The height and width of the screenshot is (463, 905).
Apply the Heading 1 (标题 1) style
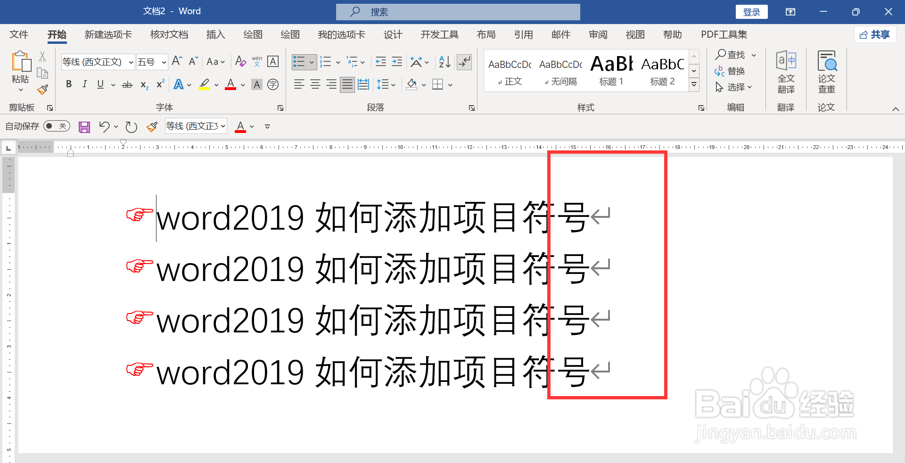pyautogui.click(x=611, y=71)
